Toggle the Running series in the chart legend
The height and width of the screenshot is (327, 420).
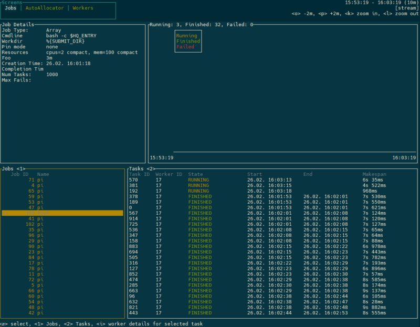pyautogui.click(x=186, y=35)
